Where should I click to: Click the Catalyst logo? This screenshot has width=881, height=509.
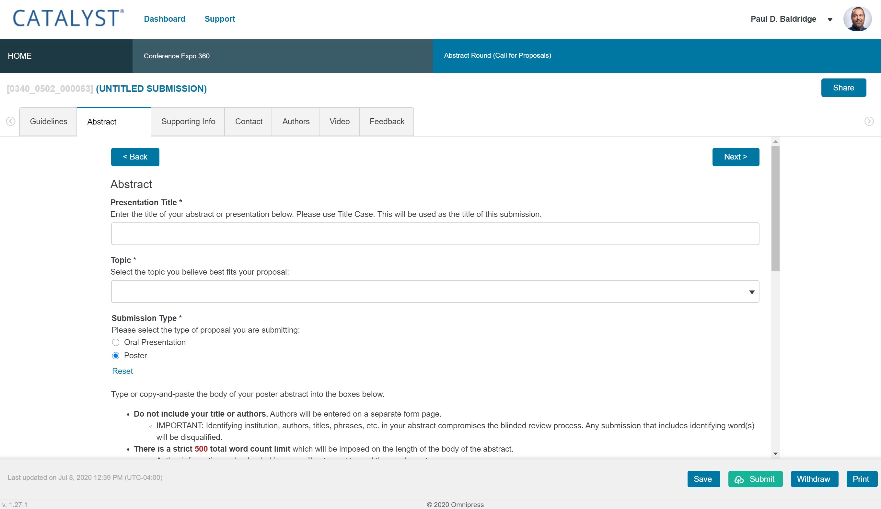tap(66, 19)
